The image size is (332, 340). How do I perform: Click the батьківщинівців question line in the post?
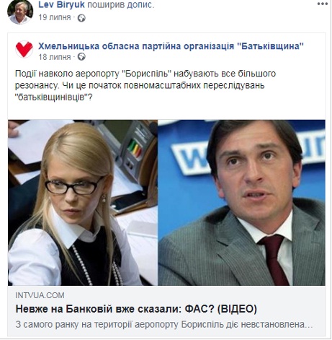53,97
